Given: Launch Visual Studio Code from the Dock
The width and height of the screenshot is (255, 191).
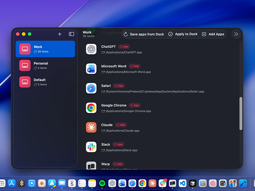Looking at the screenshot, I should (x=182, y=183).
